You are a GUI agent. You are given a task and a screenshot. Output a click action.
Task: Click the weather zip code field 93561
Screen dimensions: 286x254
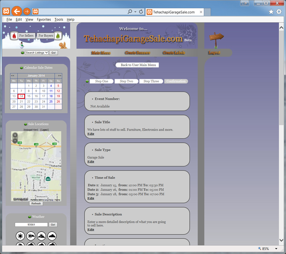[31, 225]
